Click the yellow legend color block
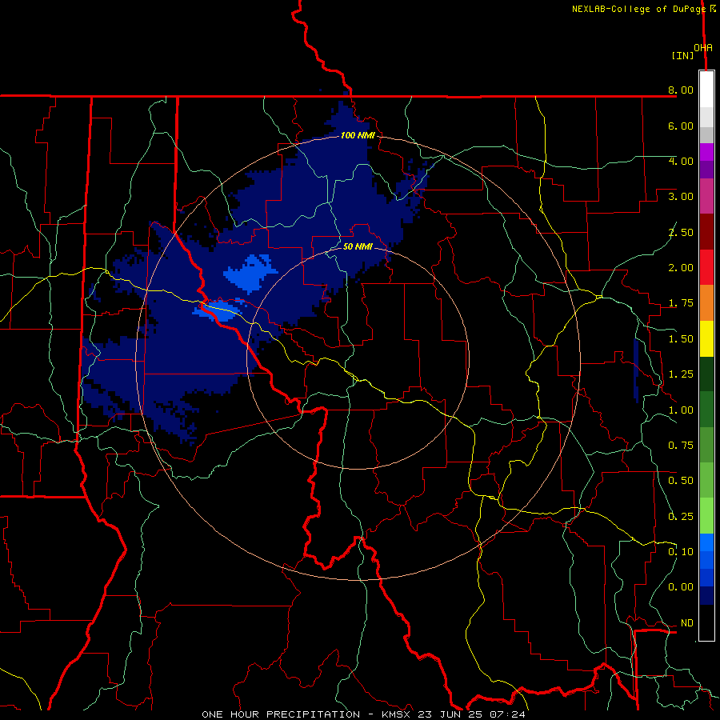720x720 pixels. [706, 338]
